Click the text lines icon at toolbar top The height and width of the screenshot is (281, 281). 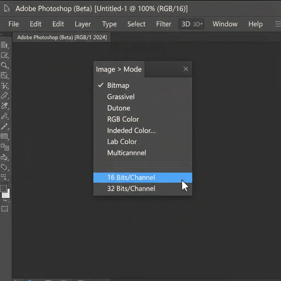click(4, 45)
